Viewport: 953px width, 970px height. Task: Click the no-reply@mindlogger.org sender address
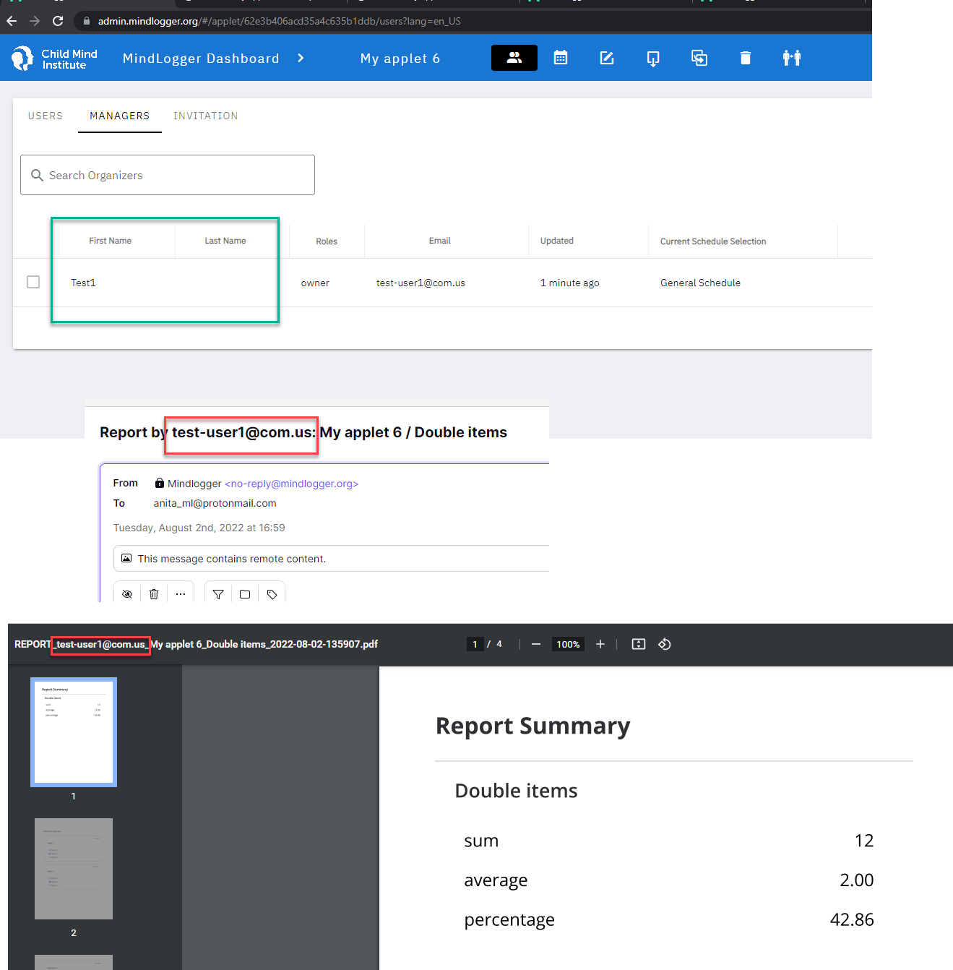coord(291,484)
